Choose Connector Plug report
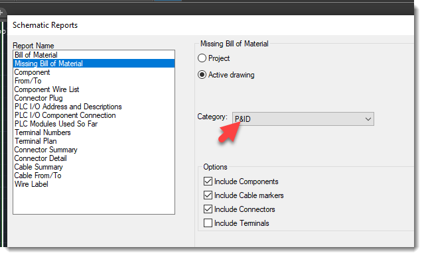424x257 pixels. 94,98
